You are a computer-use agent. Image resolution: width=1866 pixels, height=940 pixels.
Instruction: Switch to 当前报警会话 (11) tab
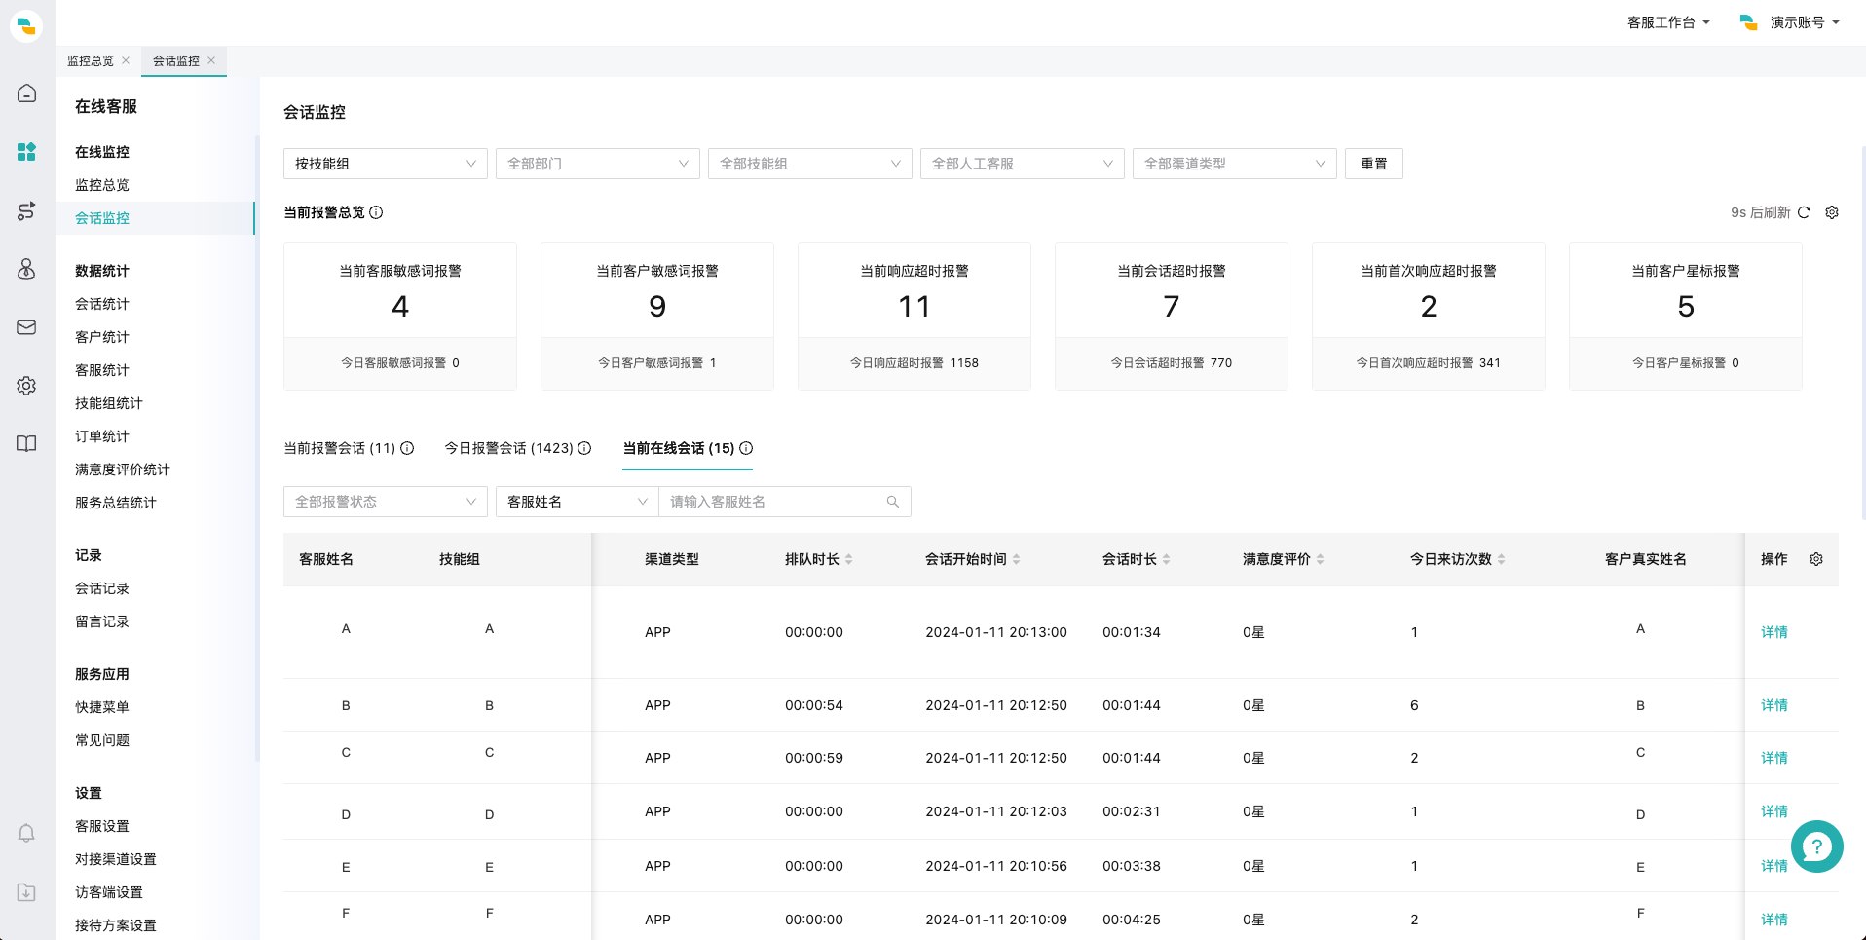pos(340,448)
